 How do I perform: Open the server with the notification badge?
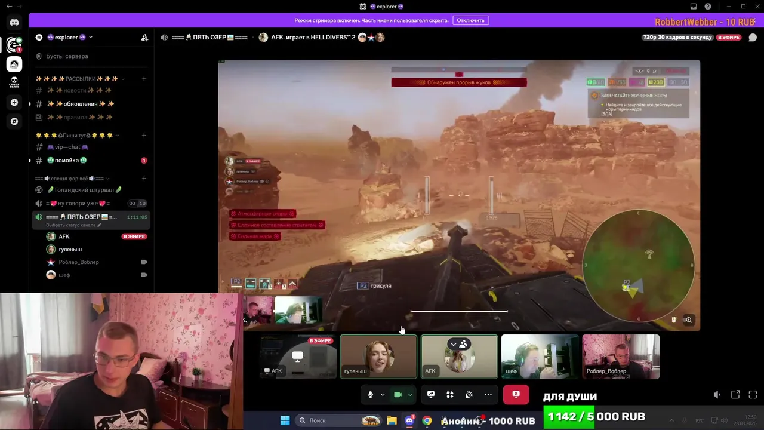[x=14, y=45]
